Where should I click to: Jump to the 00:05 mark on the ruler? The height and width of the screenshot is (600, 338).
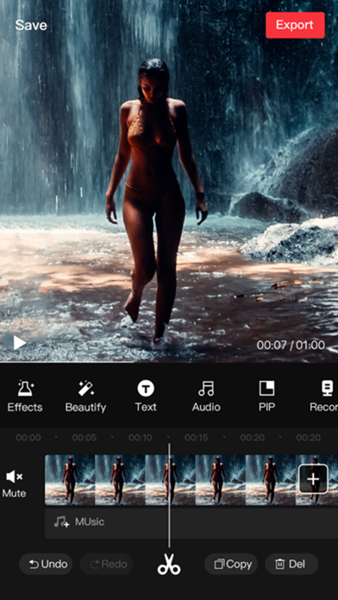[84, 438]
